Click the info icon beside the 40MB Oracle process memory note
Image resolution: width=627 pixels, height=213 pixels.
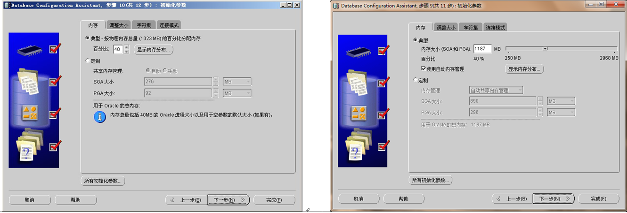(x=100, y=117)
